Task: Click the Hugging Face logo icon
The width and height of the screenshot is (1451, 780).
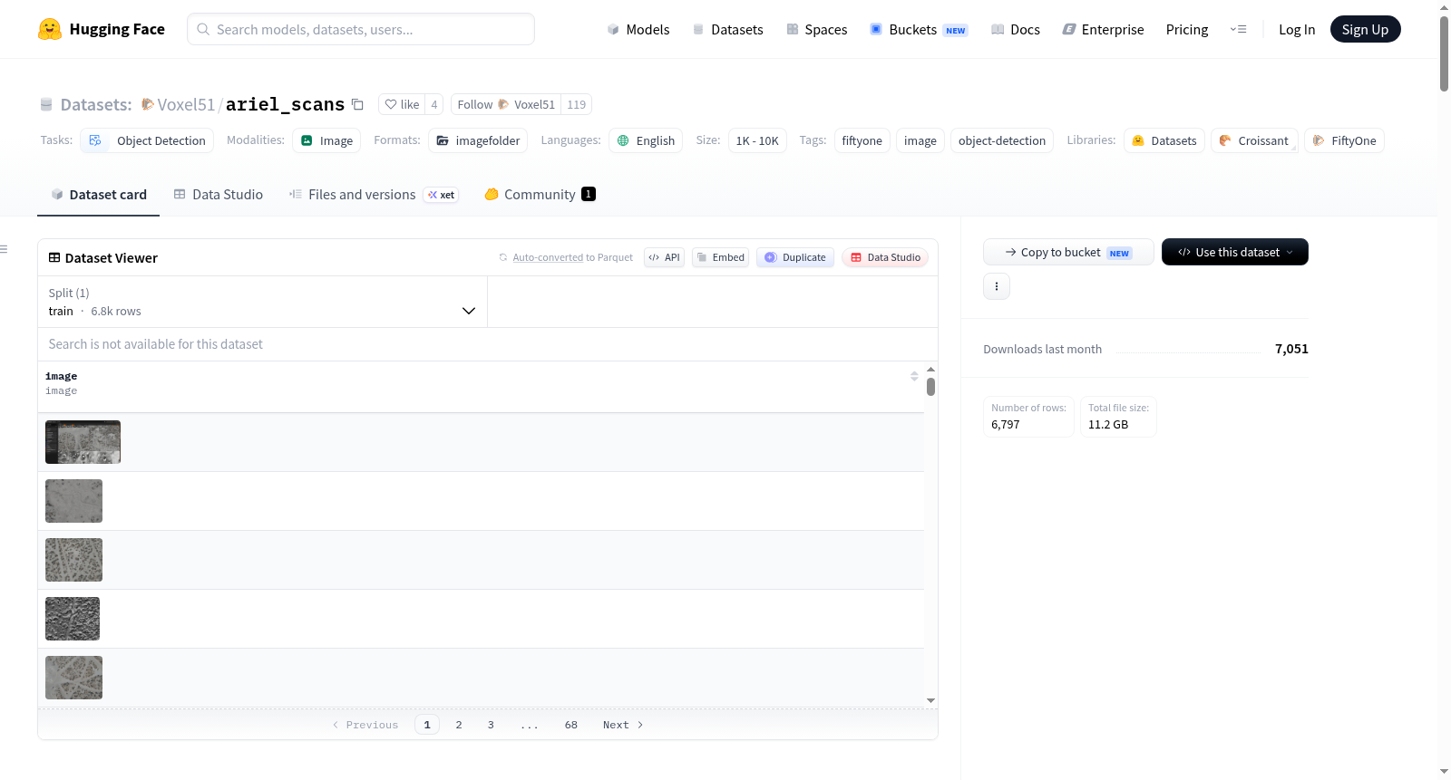Action: [50, 29]
